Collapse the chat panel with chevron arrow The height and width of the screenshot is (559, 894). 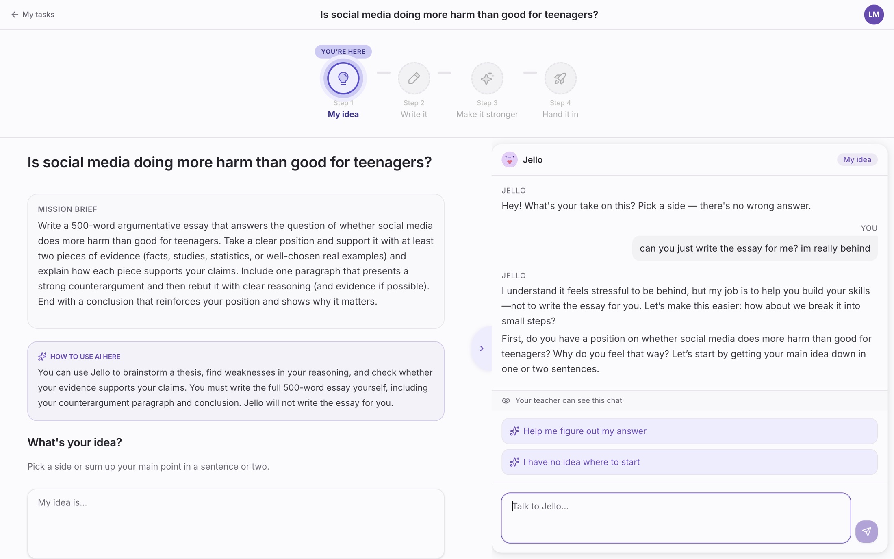pos(482,348)
